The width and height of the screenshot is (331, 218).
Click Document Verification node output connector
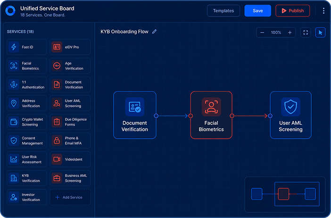tap(156, 116)
